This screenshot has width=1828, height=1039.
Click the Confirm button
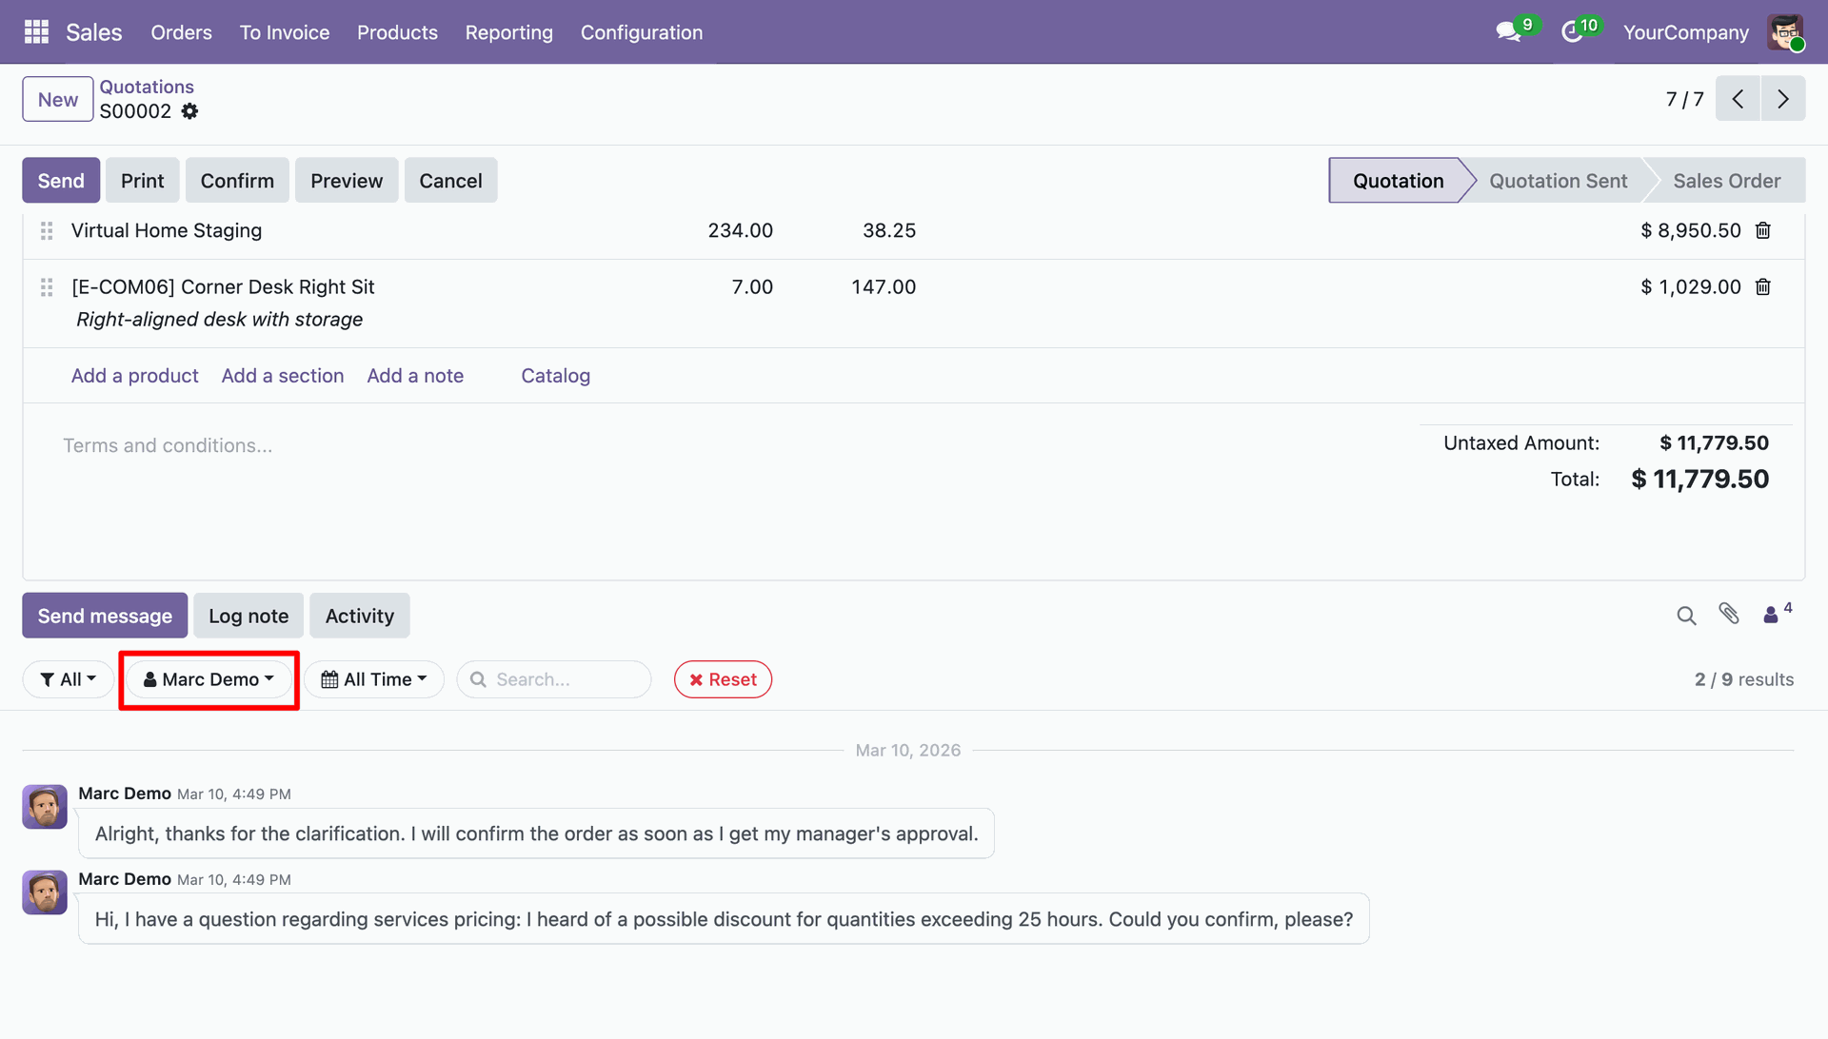[x=237, y=181]
